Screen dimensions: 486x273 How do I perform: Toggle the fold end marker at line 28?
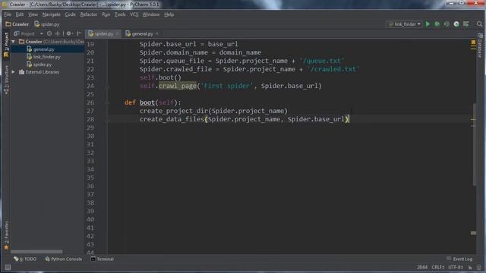(107, 120)
